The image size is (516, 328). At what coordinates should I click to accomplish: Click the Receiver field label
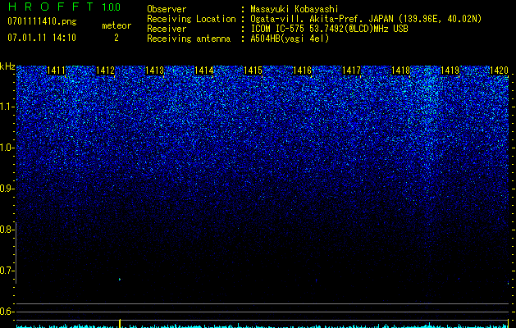[x=167, y=29]
